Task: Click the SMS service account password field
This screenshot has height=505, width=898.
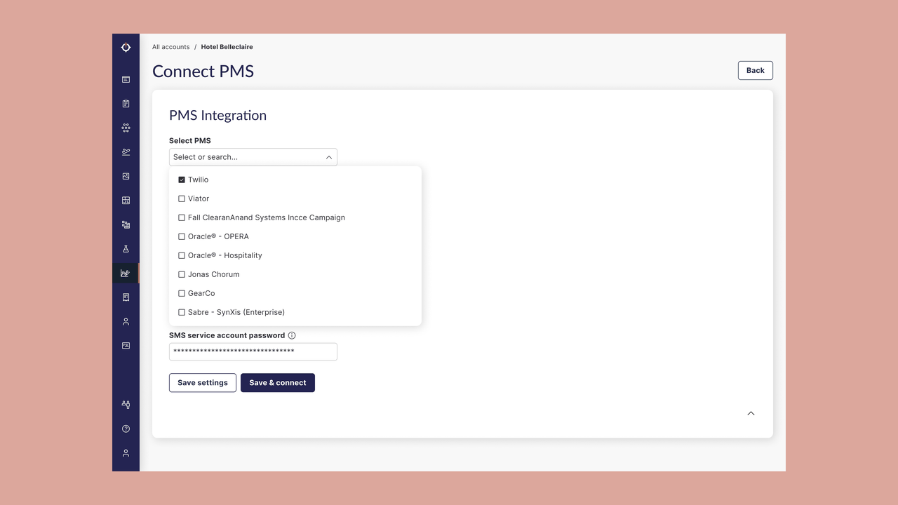Action: coord(253,351)
